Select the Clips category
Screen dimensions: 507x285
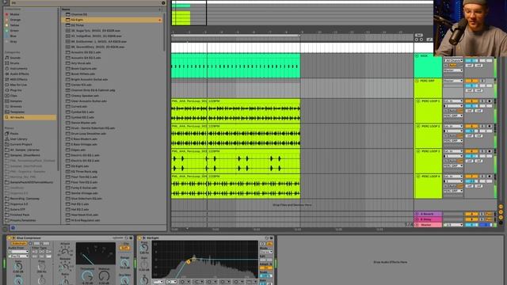pos(13,96)
